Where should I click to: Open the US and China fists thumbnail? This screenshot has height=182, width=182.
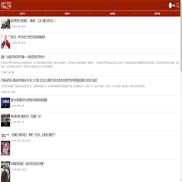pyautogui.click(x=6, y=42)
